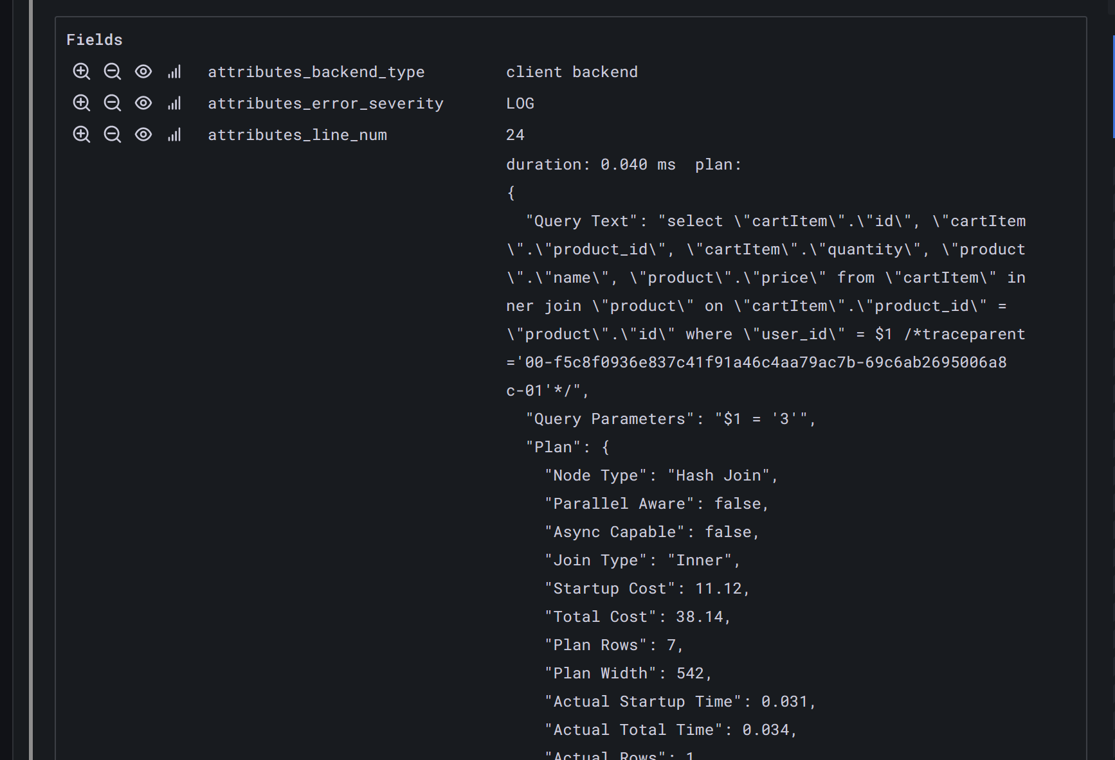This screenshot has height=760, width=1115.
Task: Click the client backend field value
Action: (x=572, y=71)
